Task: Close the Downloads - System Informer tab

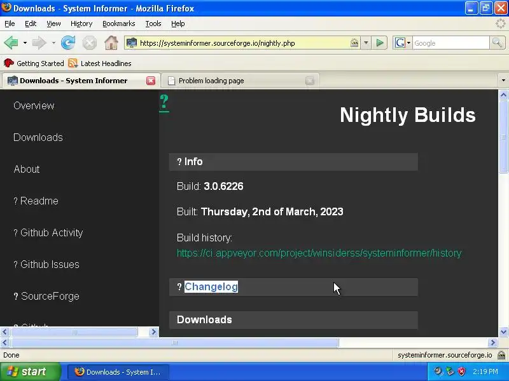Action: (x=151, y=81)
